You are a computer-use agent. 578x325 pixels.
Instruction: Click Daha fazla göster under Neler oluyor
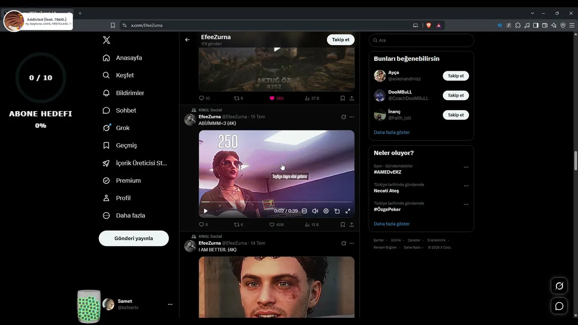[x=392, y=224]
